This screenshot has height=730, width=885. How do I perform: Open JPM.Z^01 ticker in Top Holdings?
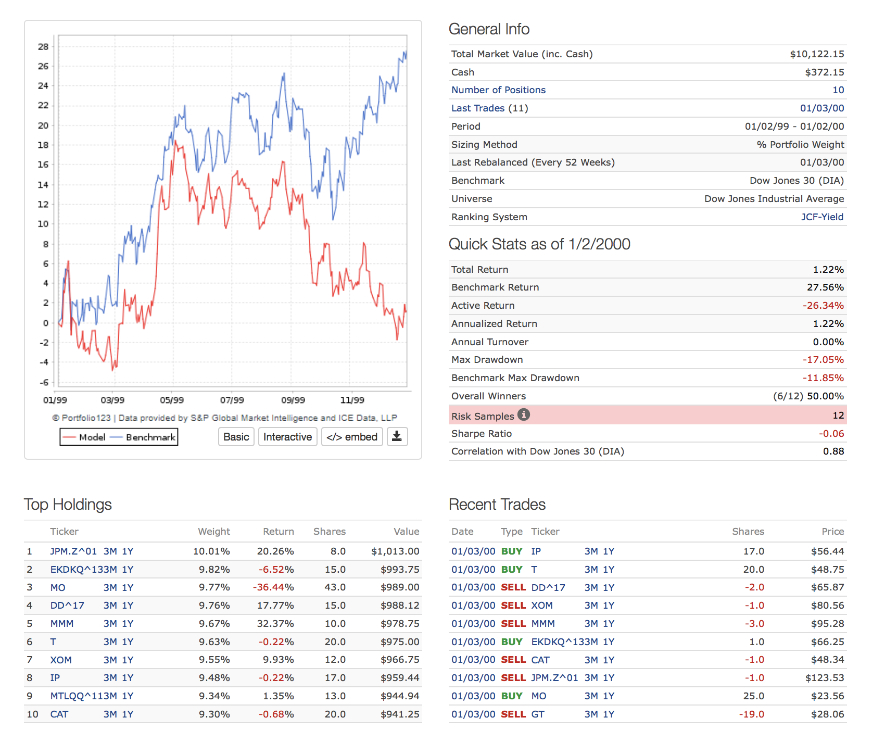pyautogui.click(x=73, y=551)
